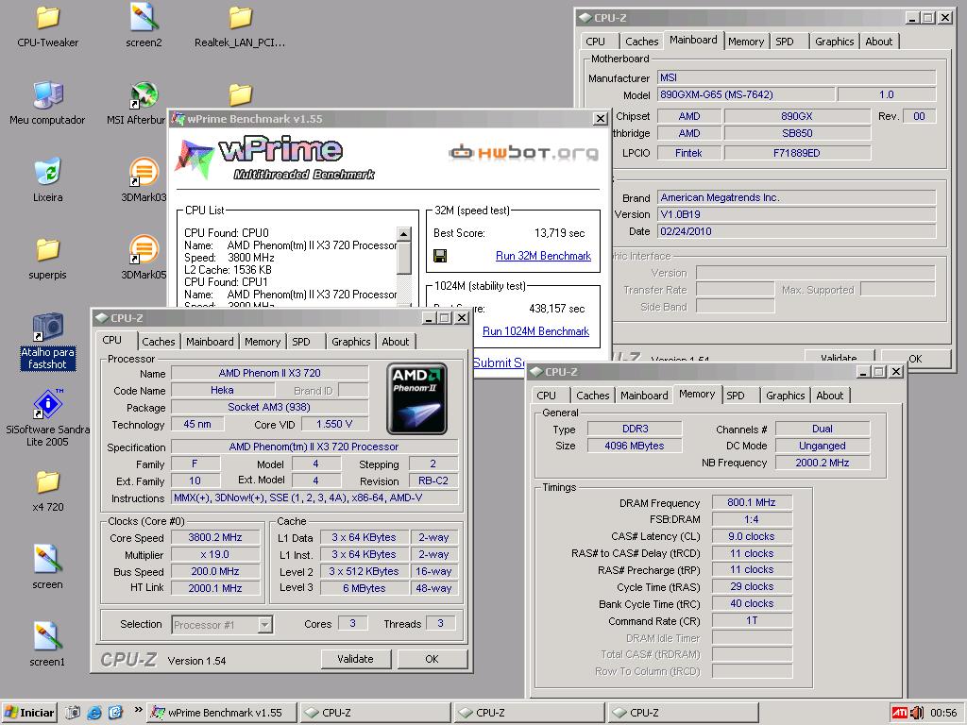Select About tab in CPU-Z Mainboard window
Screen dimensions: 967x725
click(x=879, y=42)
